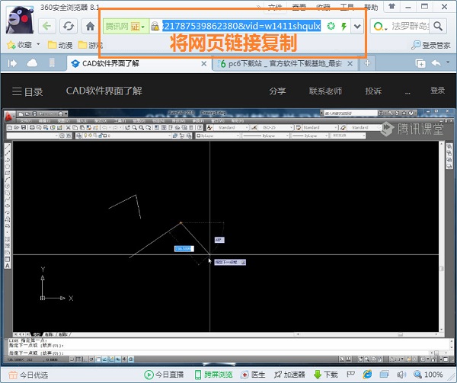Viewport: 457px width, 383px height.
Task: Switch to the pc6下载站 tab
Action: coord(283,64)
